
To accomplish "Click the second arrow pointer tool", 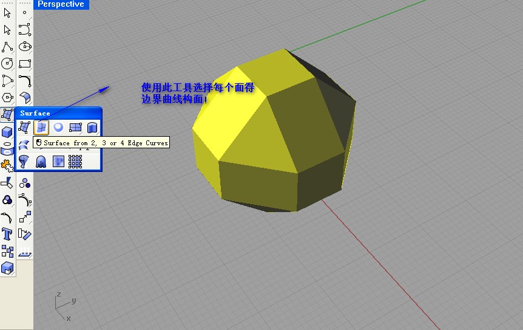I will [x=7, y=30].
